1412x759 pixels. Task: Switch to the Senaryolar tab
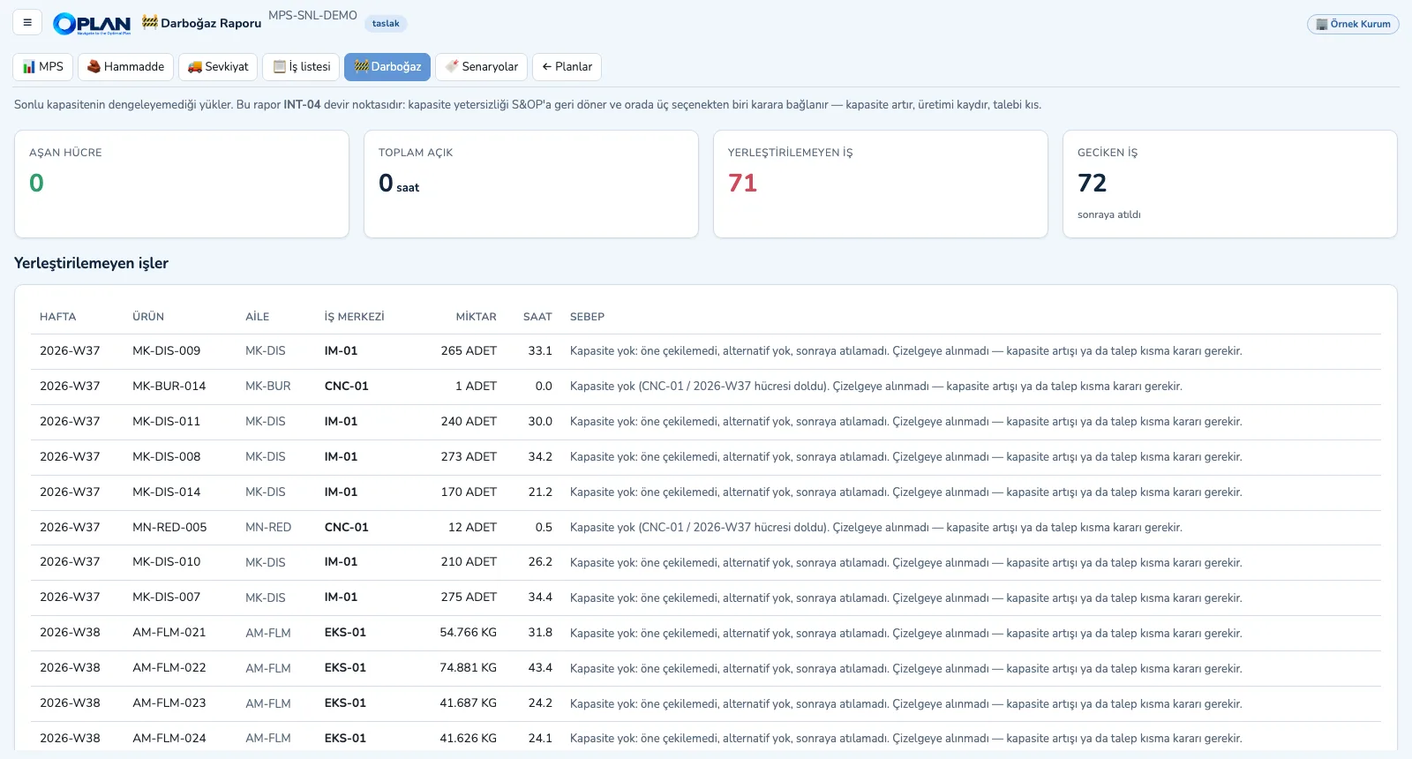[x=481, y=67]
